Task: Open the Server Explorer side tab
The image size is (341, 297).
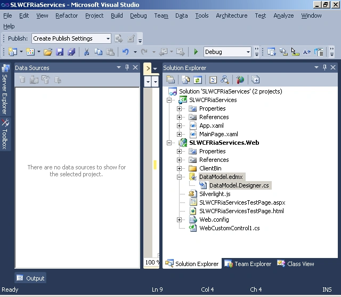Action: 5,89
